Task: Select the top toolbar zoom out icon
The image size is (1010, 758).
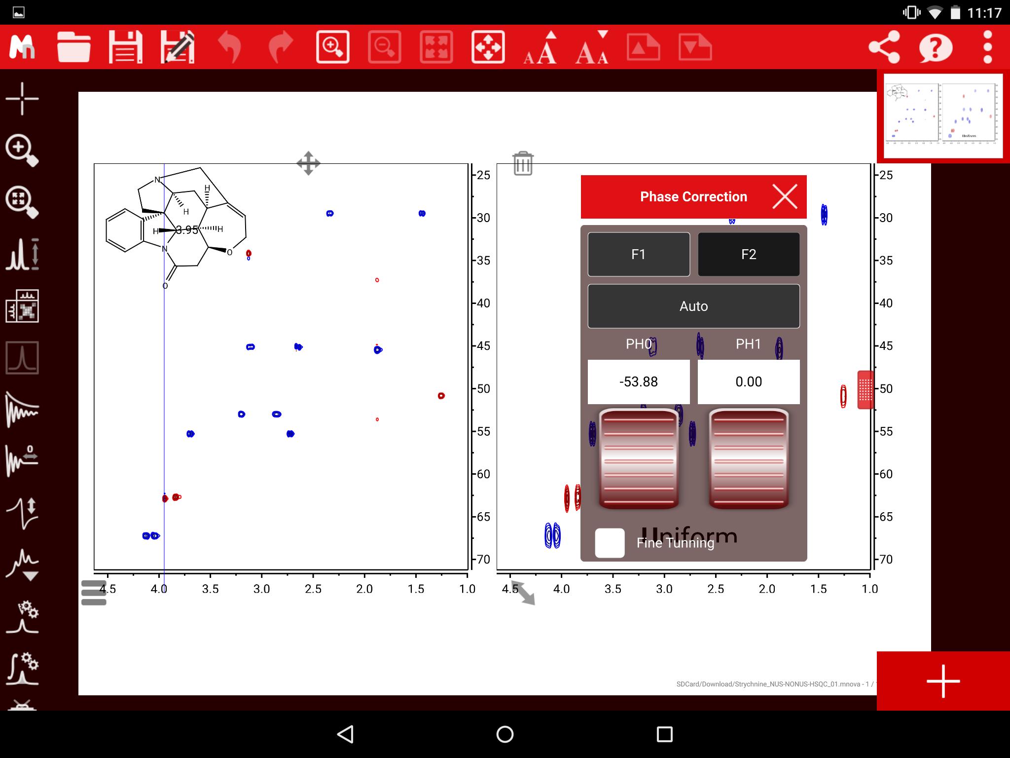Action: [x=385, y=47]
